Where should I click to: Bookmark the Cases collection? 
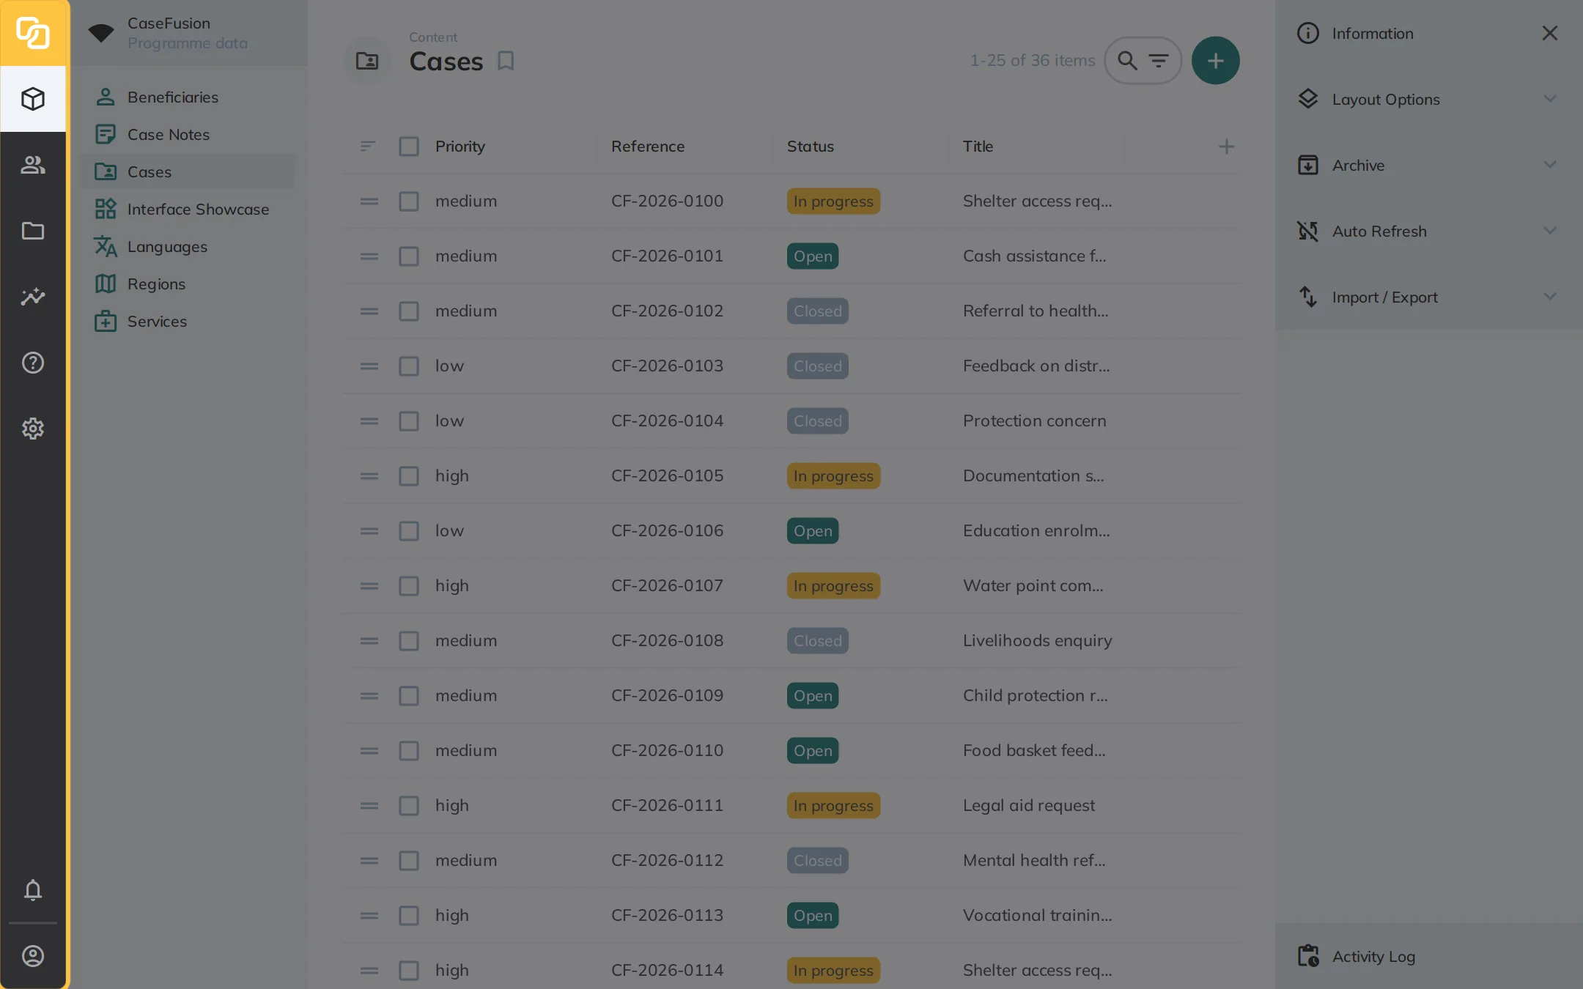click(506, 61)
